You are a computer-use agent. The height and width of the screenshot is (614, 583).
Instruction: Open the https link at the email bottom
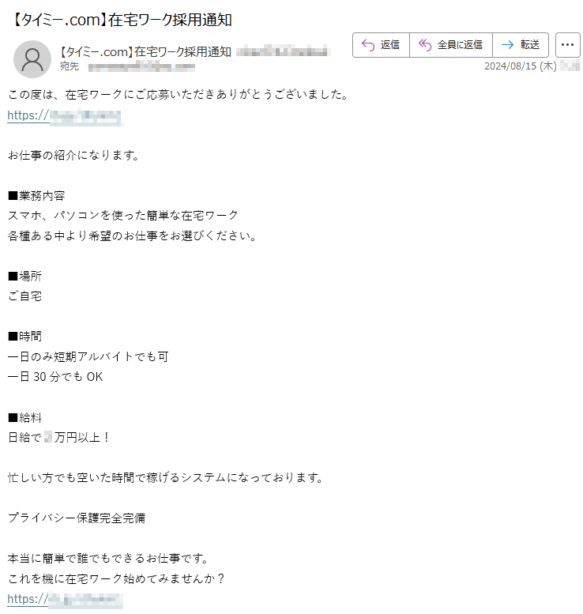point(65,599)
